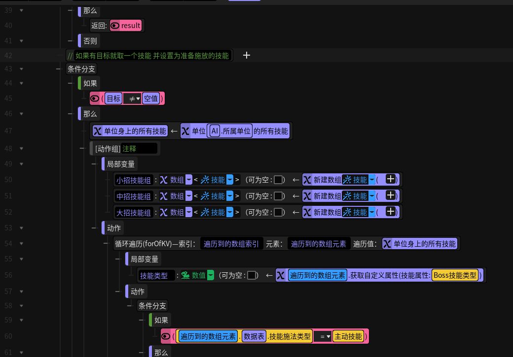Click the 数据表 chip on line 60
Viewport: 513px width, 357px height.
pyautogui.click(x=254, y=336)
